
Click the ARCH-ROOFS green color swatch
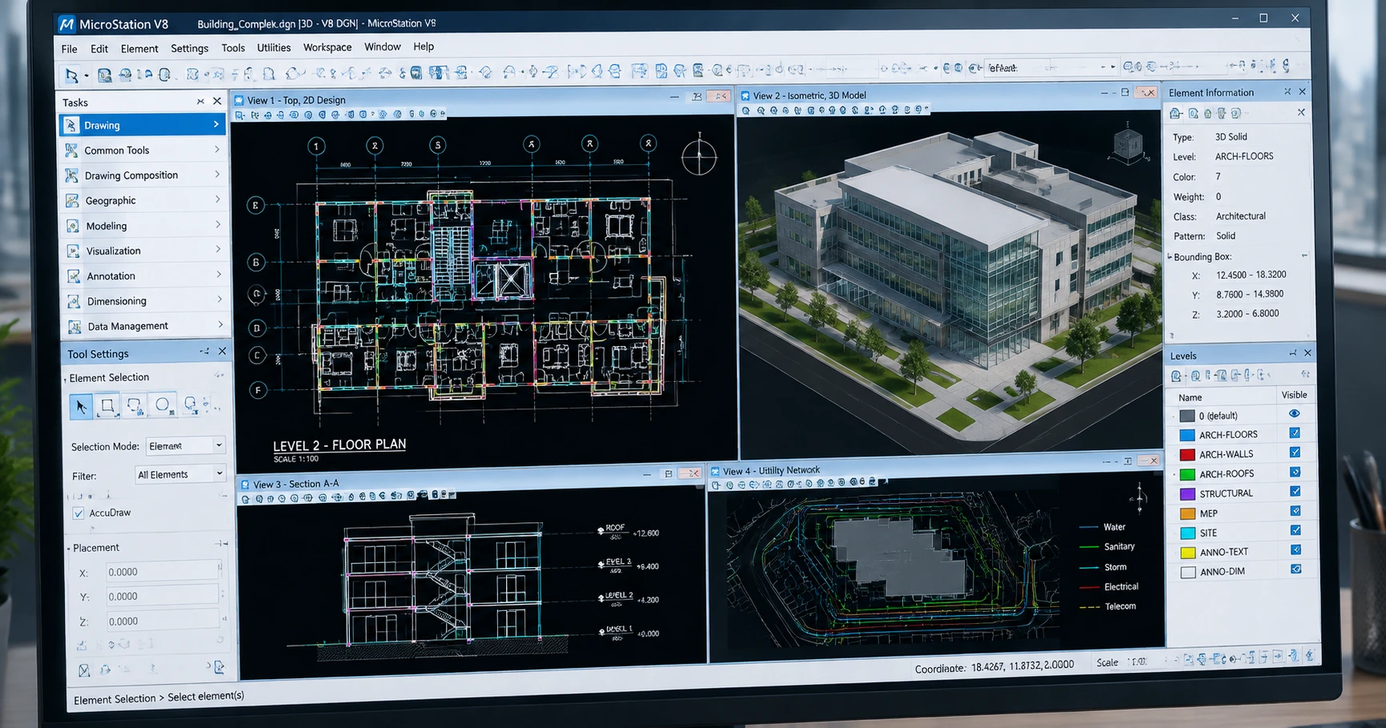1187,474
